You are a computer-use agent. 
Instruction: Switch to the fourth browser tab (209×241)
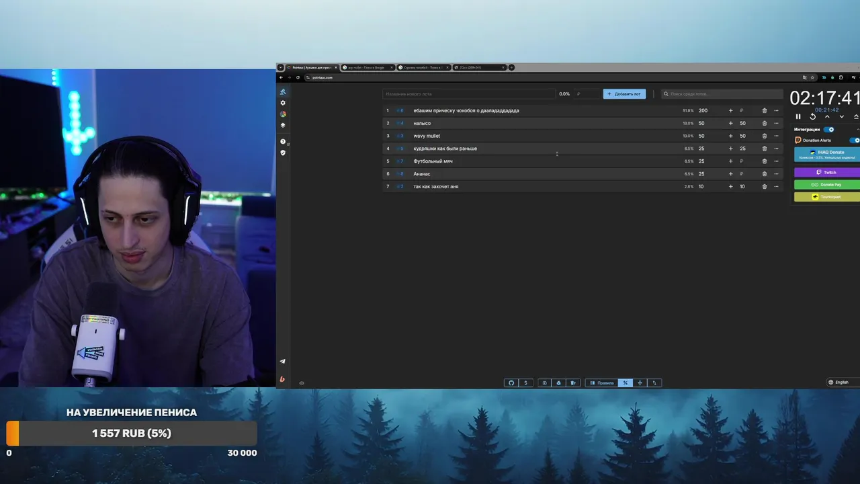[x=479, y=67]
